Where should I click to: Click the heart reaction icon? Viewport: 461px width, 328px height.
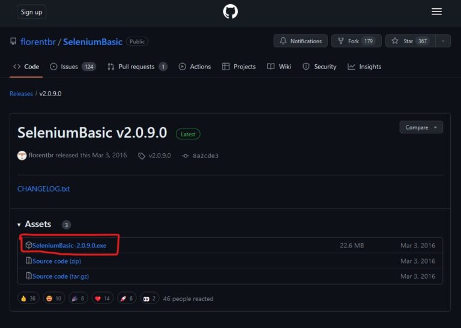[98, 299]
